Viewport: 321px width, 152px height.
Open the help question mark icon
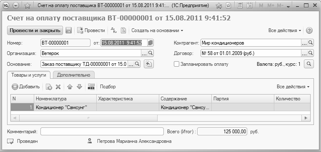pos(309,30)
